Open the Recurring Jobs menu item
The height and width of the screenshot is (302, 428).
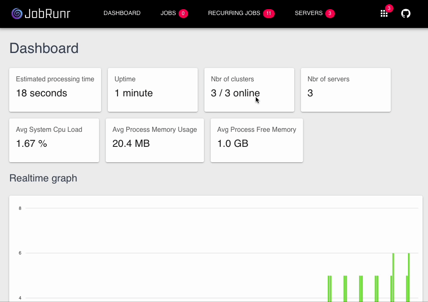click(x=234, y=13)
